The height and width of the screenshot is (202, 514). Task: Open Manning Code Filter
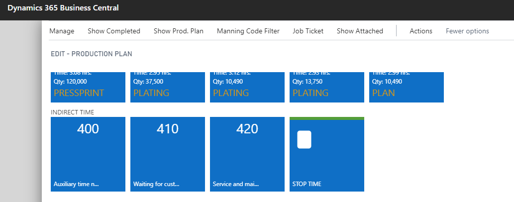point(248,31)
